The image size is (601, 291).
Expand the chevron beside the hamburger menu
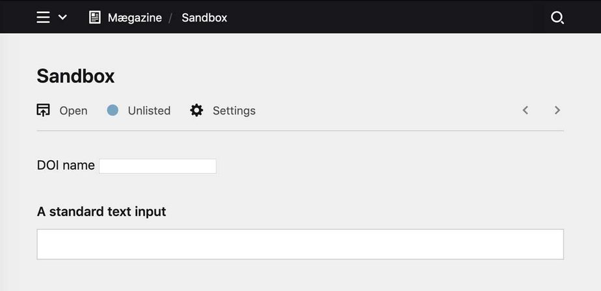62,18
